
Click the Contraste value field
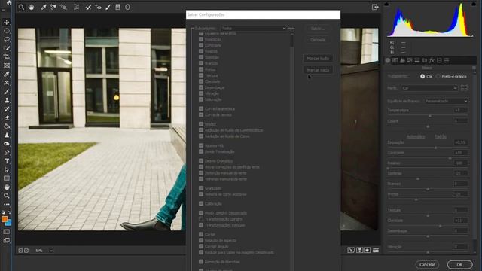[460, 153]
